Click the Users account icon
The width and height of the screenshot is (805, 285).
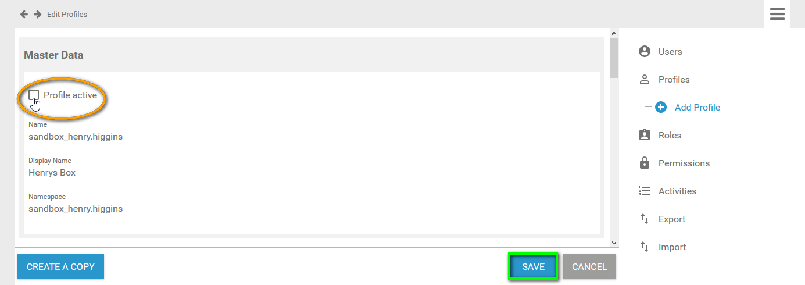pyautogui.click(x=644, y=51)
